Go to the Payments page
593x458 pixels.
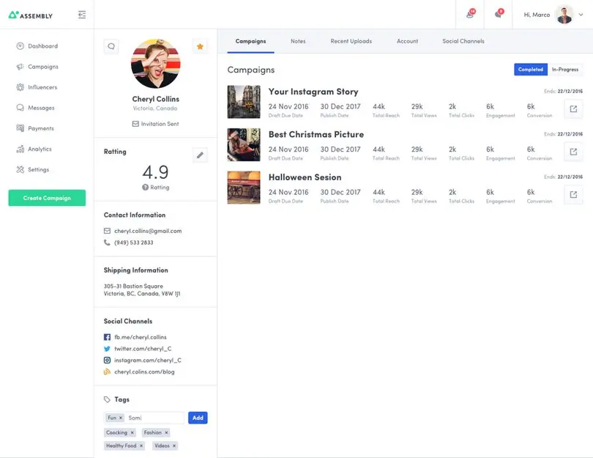(x=39, y=128)
